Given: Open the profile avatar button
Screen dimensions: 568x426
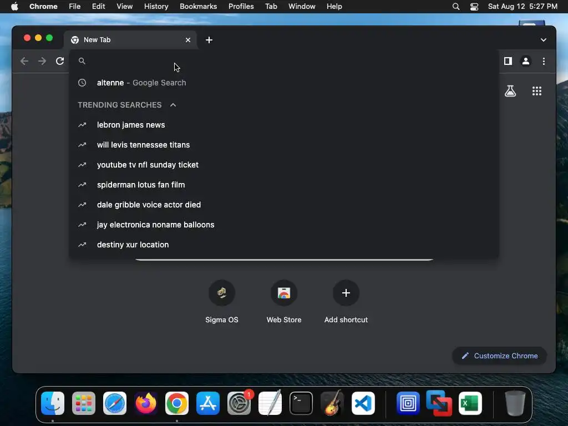Looking at the screenshot, I should click(x=526, y=61).
